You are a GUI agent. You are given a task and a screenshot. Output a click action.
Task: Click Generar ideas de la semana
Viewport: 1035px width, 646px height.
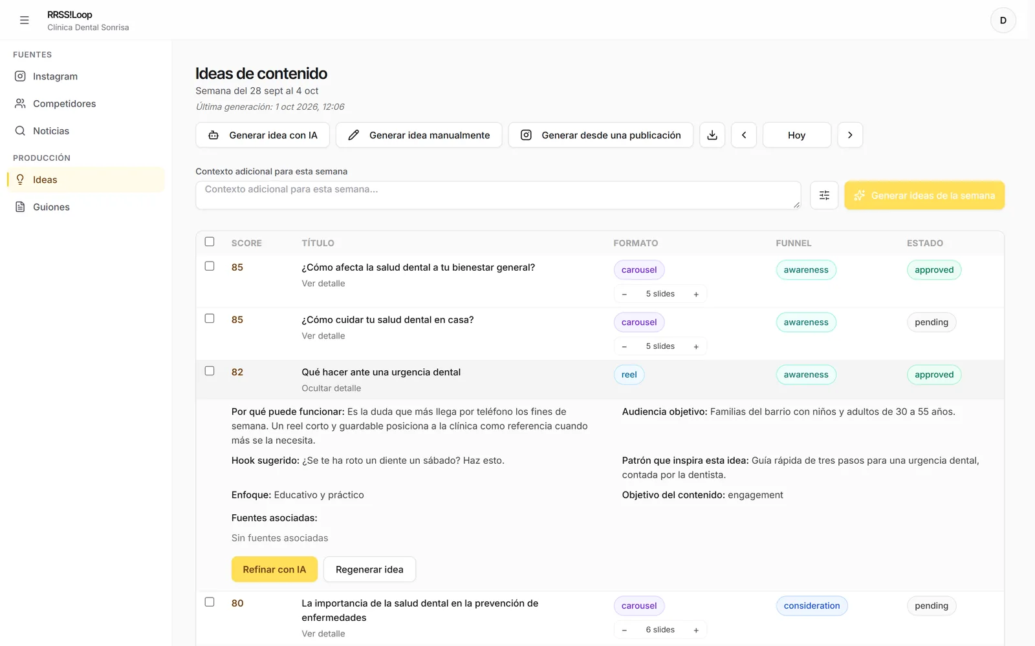(924, 195)
